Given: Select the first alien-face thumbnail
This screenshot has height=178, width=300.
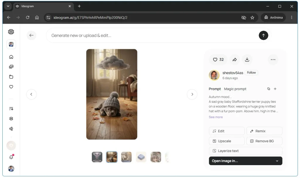Looking at the screenshot, I should coord(97,157).
